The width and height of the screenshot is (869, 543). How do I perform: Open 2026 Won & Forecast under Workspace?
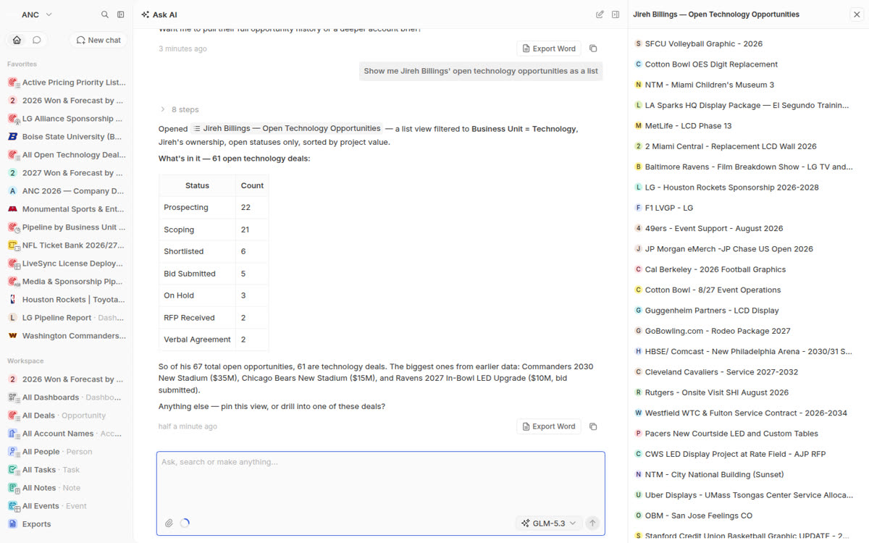click(67, 379)
